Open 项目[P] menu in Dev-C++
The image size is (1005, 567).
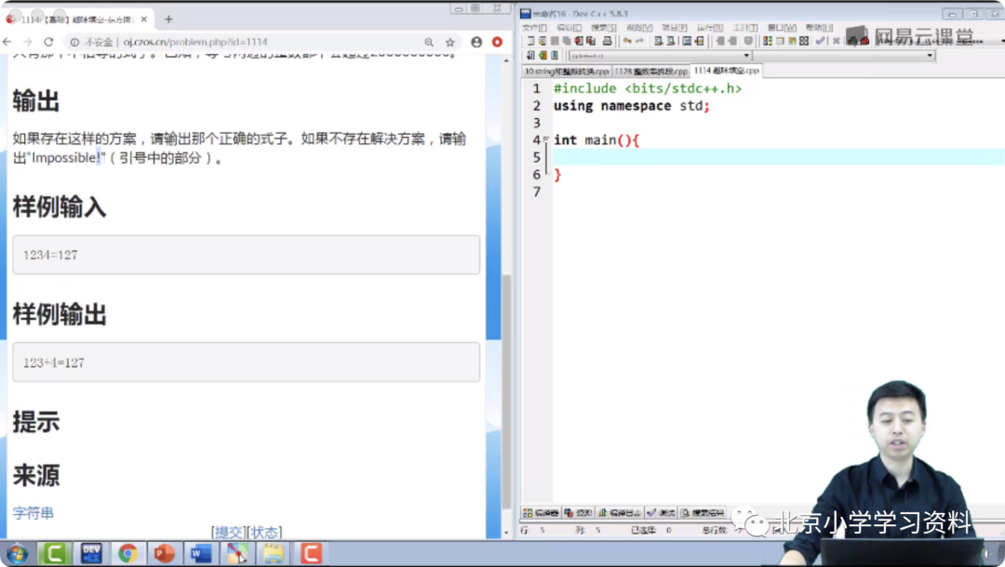675,28
